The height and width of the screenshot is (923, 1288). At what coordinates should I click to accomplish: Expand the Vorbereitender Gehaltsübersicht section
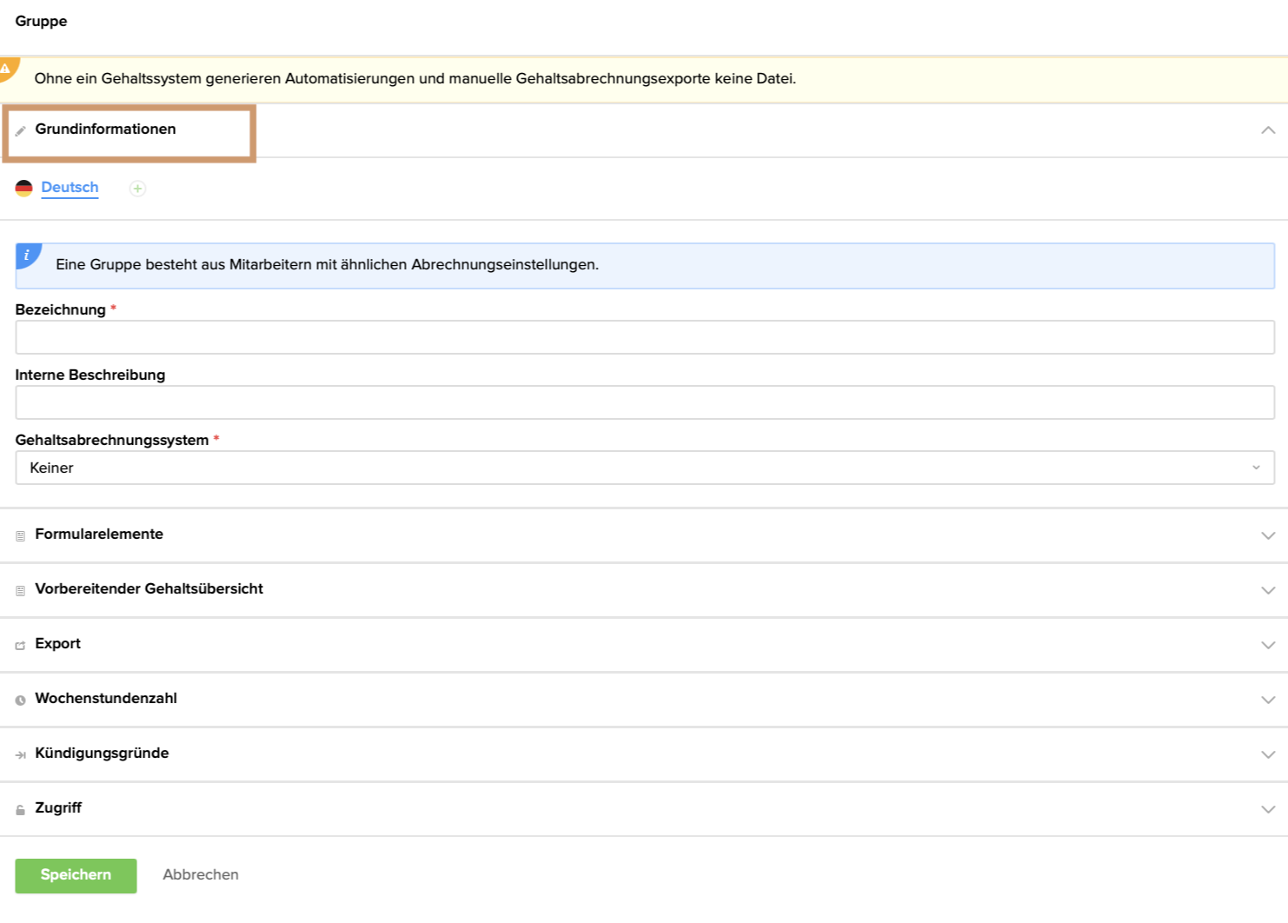1268,590
